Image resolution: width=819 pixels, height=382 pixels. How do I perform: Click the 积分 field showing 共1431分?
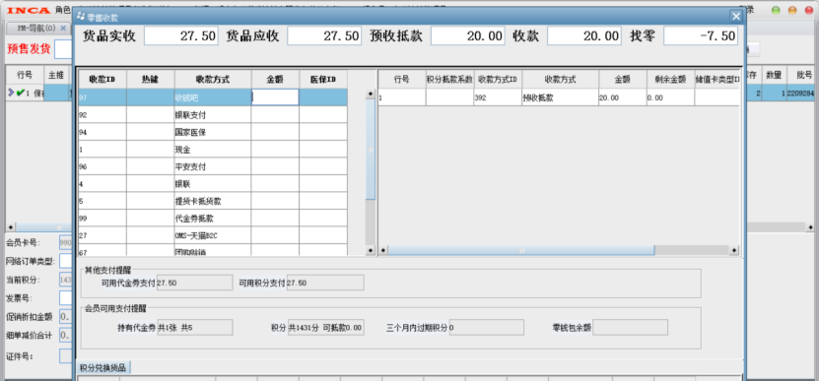[x=325, y=328]
